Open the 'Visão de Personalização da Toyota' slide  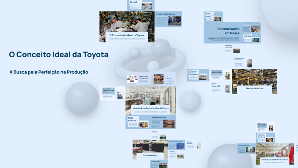tap(213, 17)
